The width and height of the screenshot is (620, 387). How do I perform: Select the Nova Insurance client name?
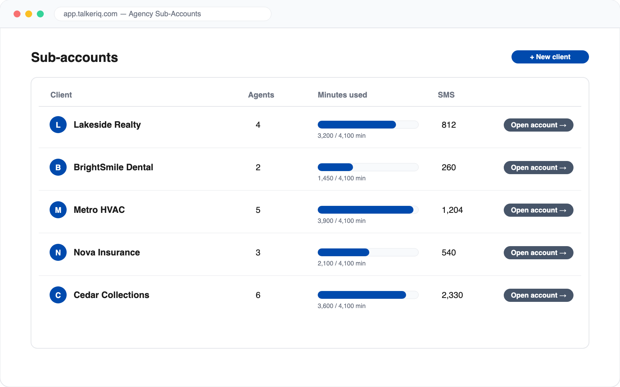click(x=107, y=252)
